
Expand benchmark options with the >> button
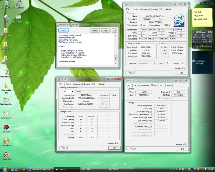[x=114, y=31]
